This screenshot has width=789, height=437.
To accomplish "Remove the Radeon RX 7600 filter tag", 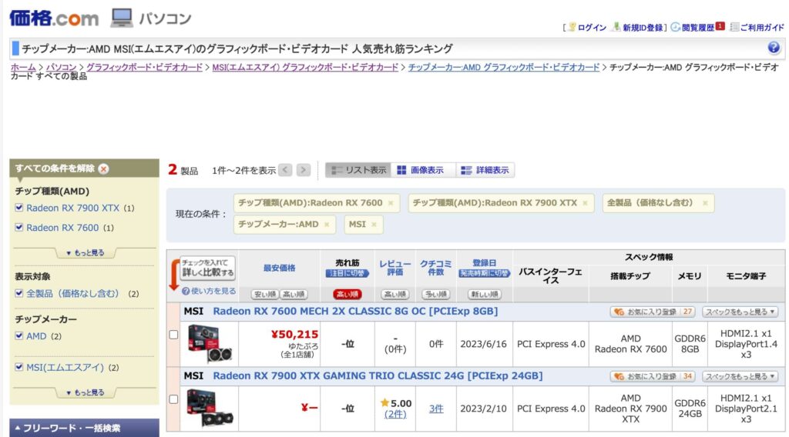I will click(x=391, y=203).
